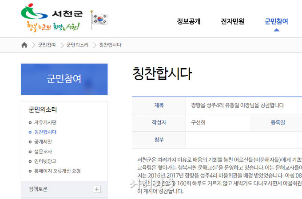Click the post title 장항읍 성주4리 유충일 이장님을 칭찬합니다
Screen dimensions: 302x199
click(238, 105)
